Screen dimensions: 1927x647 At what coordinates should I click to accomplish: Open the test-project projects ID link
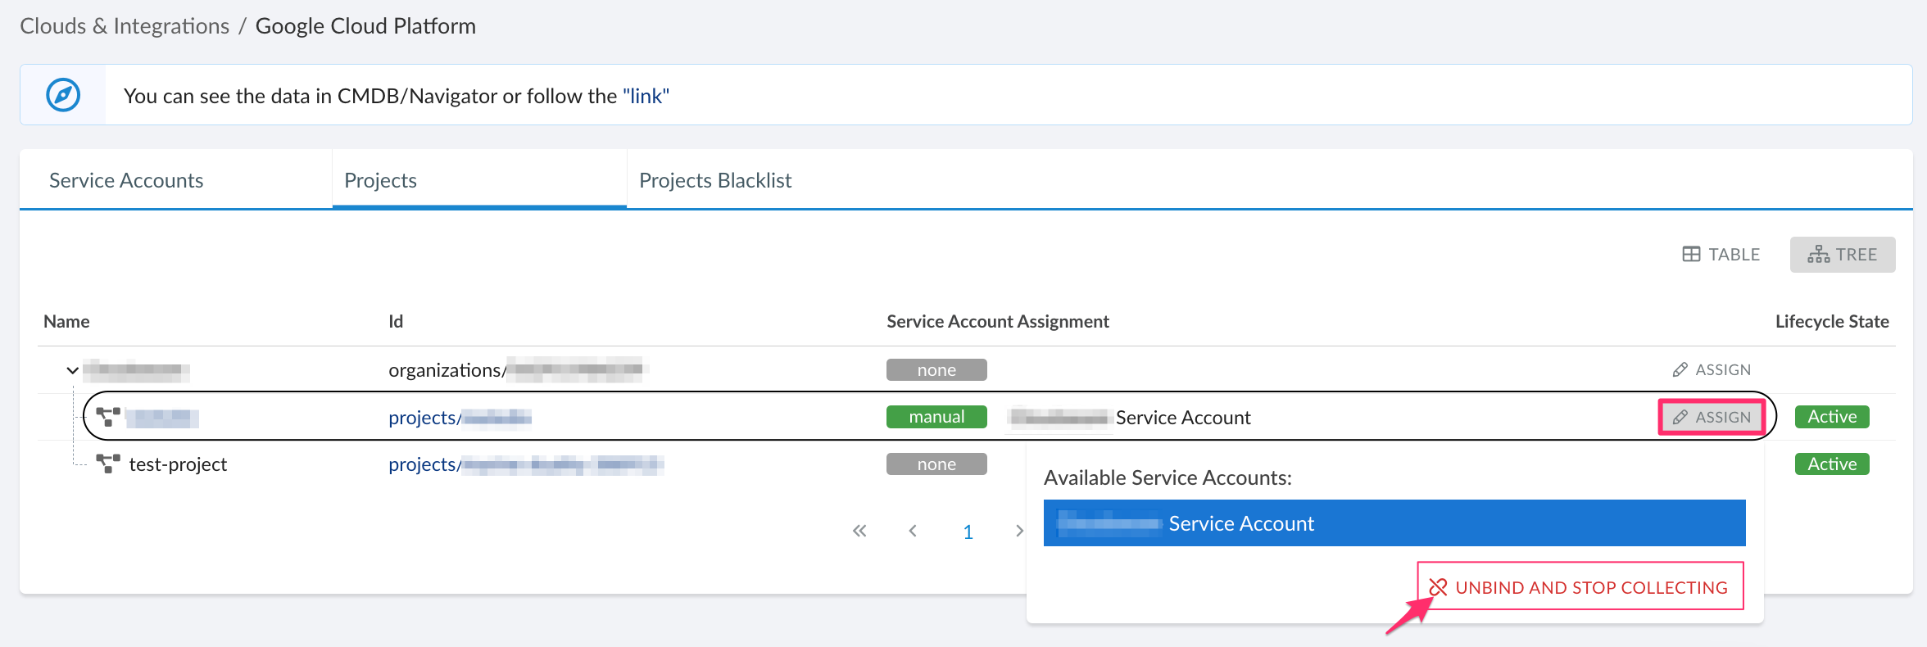[524, 464]
